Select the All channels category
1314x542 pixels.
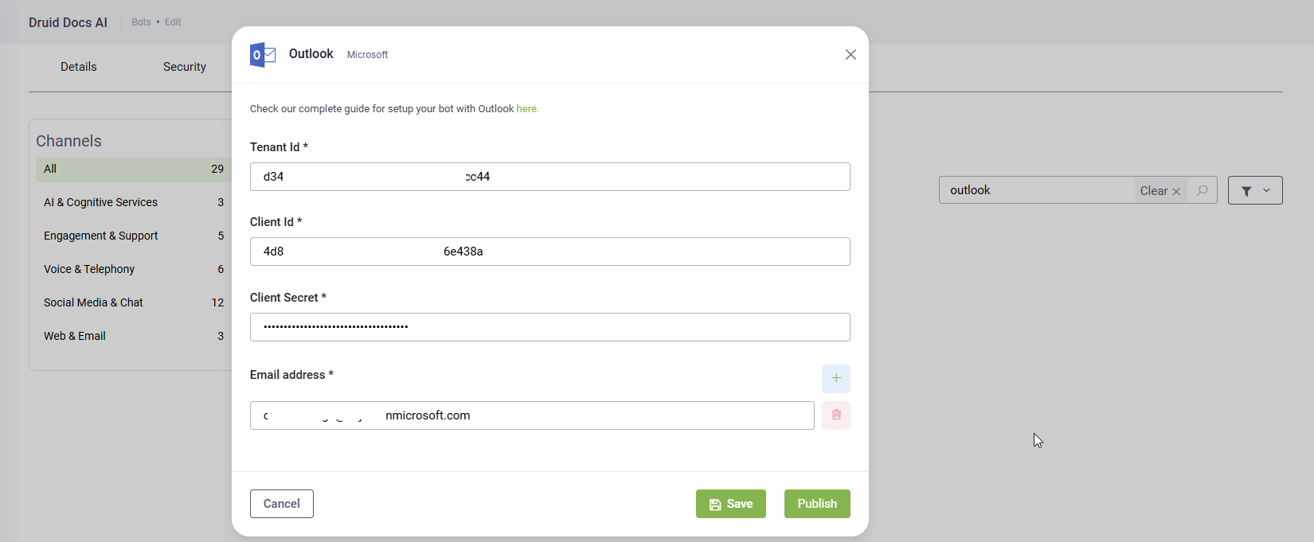tap(132, 169)
